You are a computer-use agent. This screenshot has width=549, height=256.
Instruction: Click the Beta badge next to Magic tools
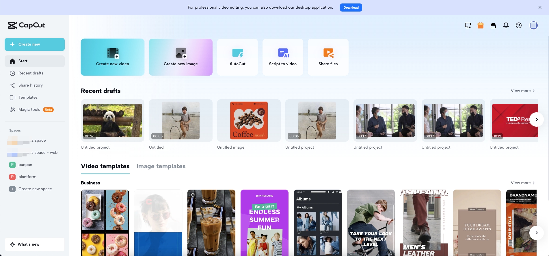[x=49, y=110]
